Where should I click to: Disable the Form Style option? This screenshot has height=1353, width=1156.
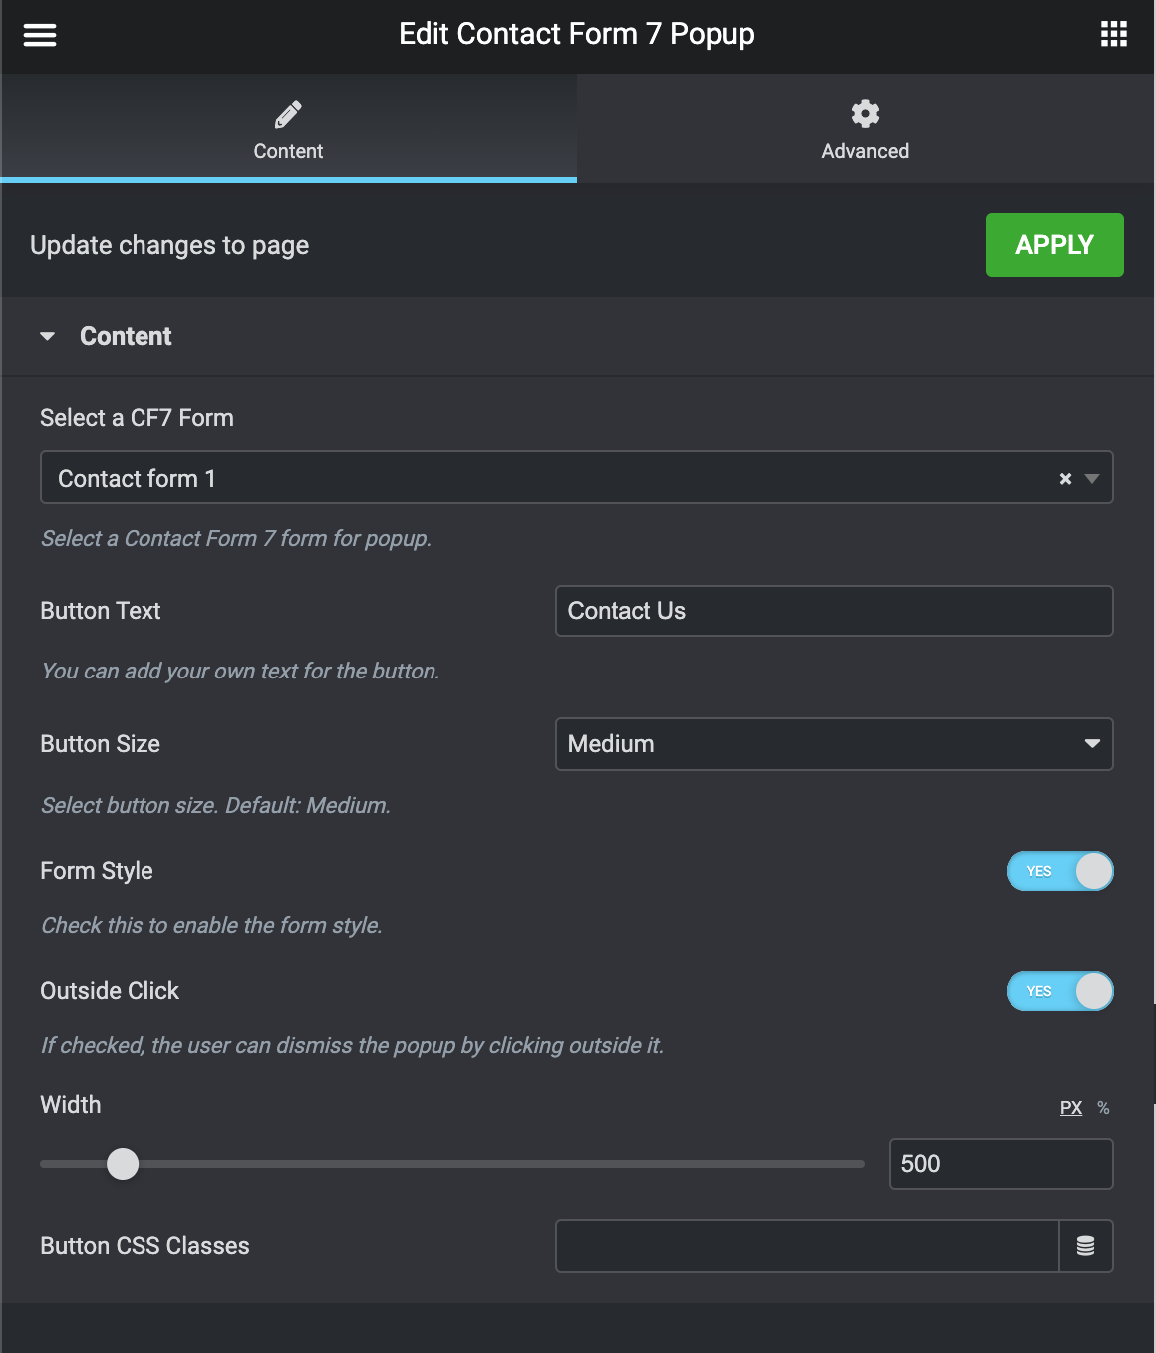1060,870
